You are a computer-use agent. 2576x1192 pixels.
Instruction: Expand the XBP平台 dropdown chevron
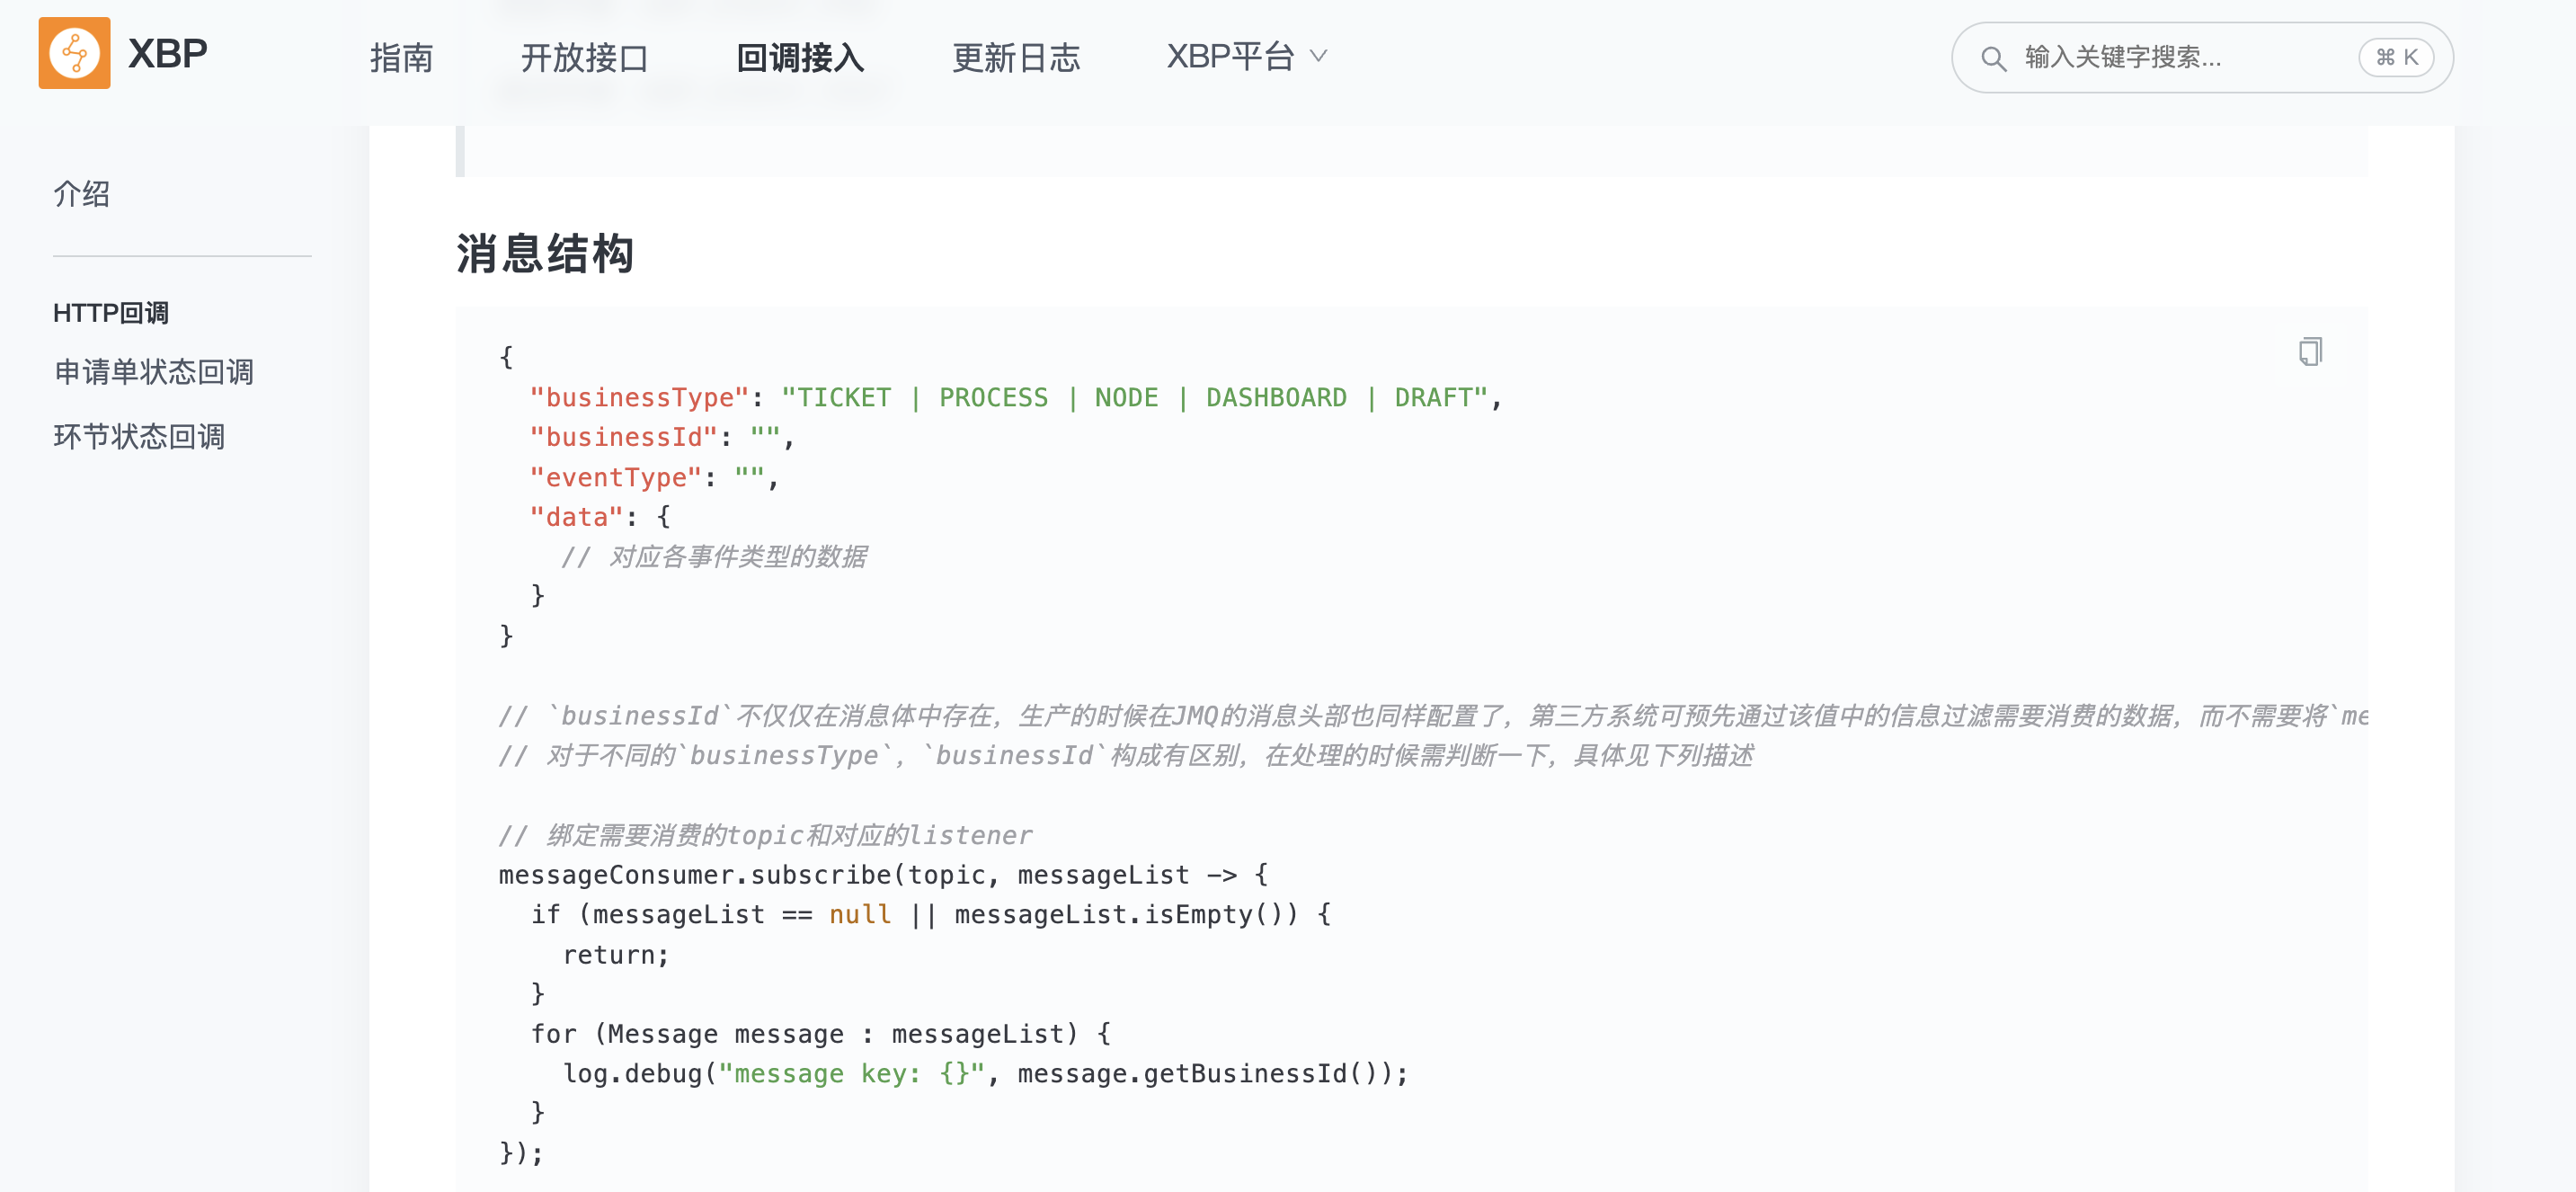(x=1319, y=56)
